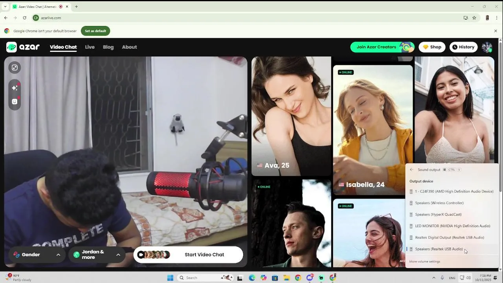The image size is (503, 283).
Task: Select the Azar Video Chat browser tab
Action: point(40,6)
